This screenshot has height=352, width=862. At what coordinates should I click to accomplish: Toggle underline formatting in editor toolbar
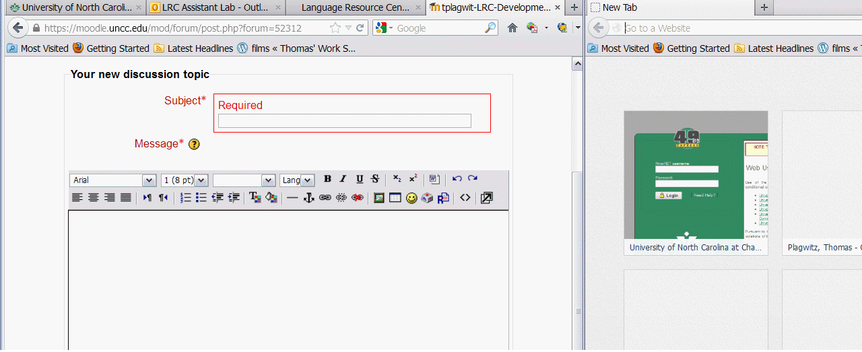[360, 179]
